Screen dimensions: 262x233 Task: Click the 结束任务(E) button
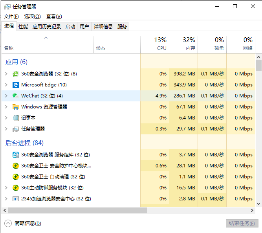pos(242,224)
